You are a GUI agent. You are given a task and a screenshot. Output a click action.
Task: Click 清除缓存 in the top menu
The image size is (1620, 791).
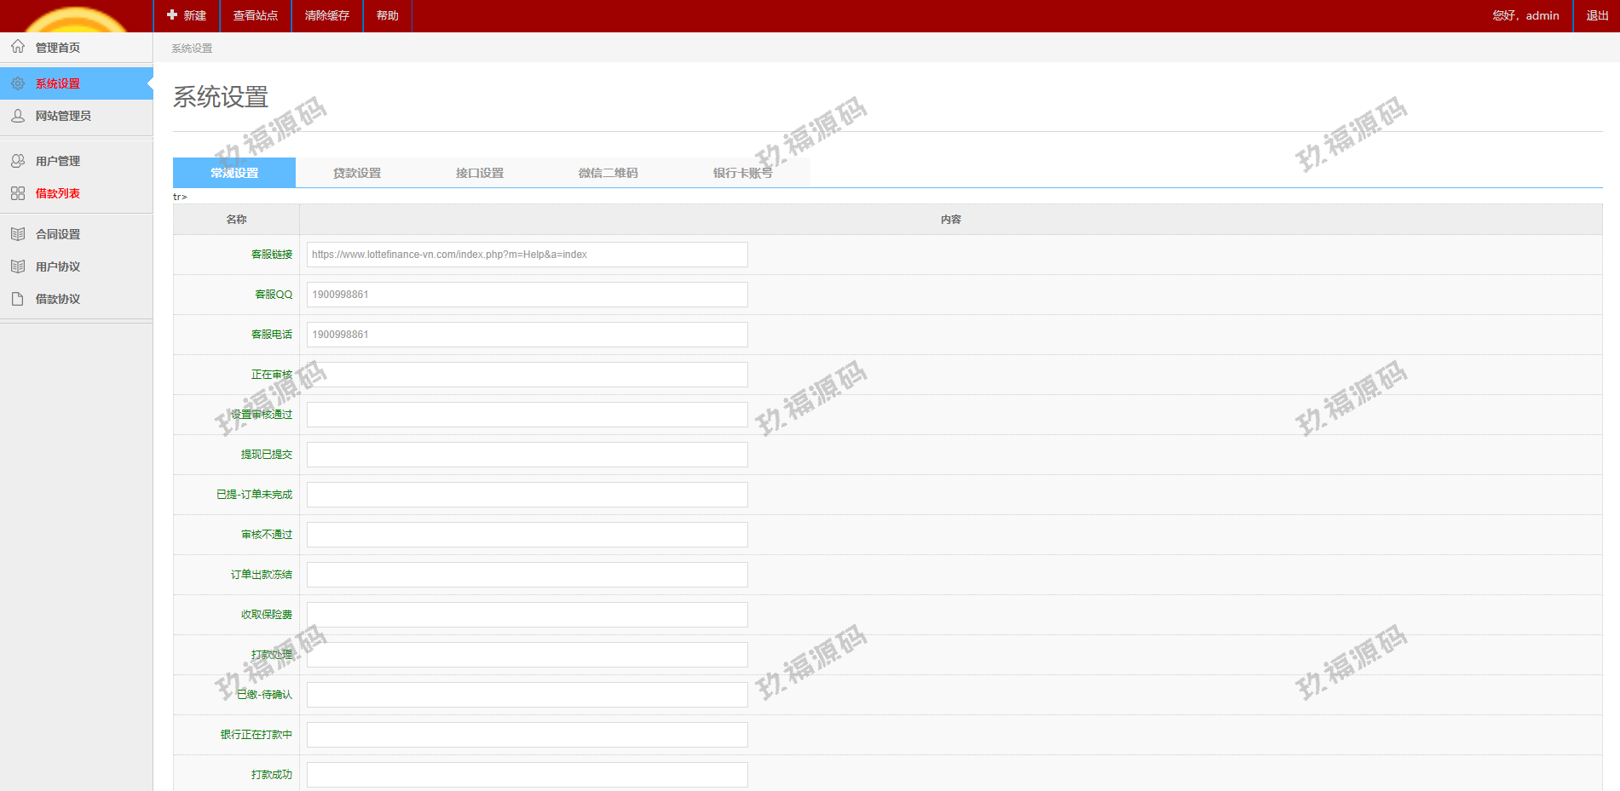click(x=327, y=15)
